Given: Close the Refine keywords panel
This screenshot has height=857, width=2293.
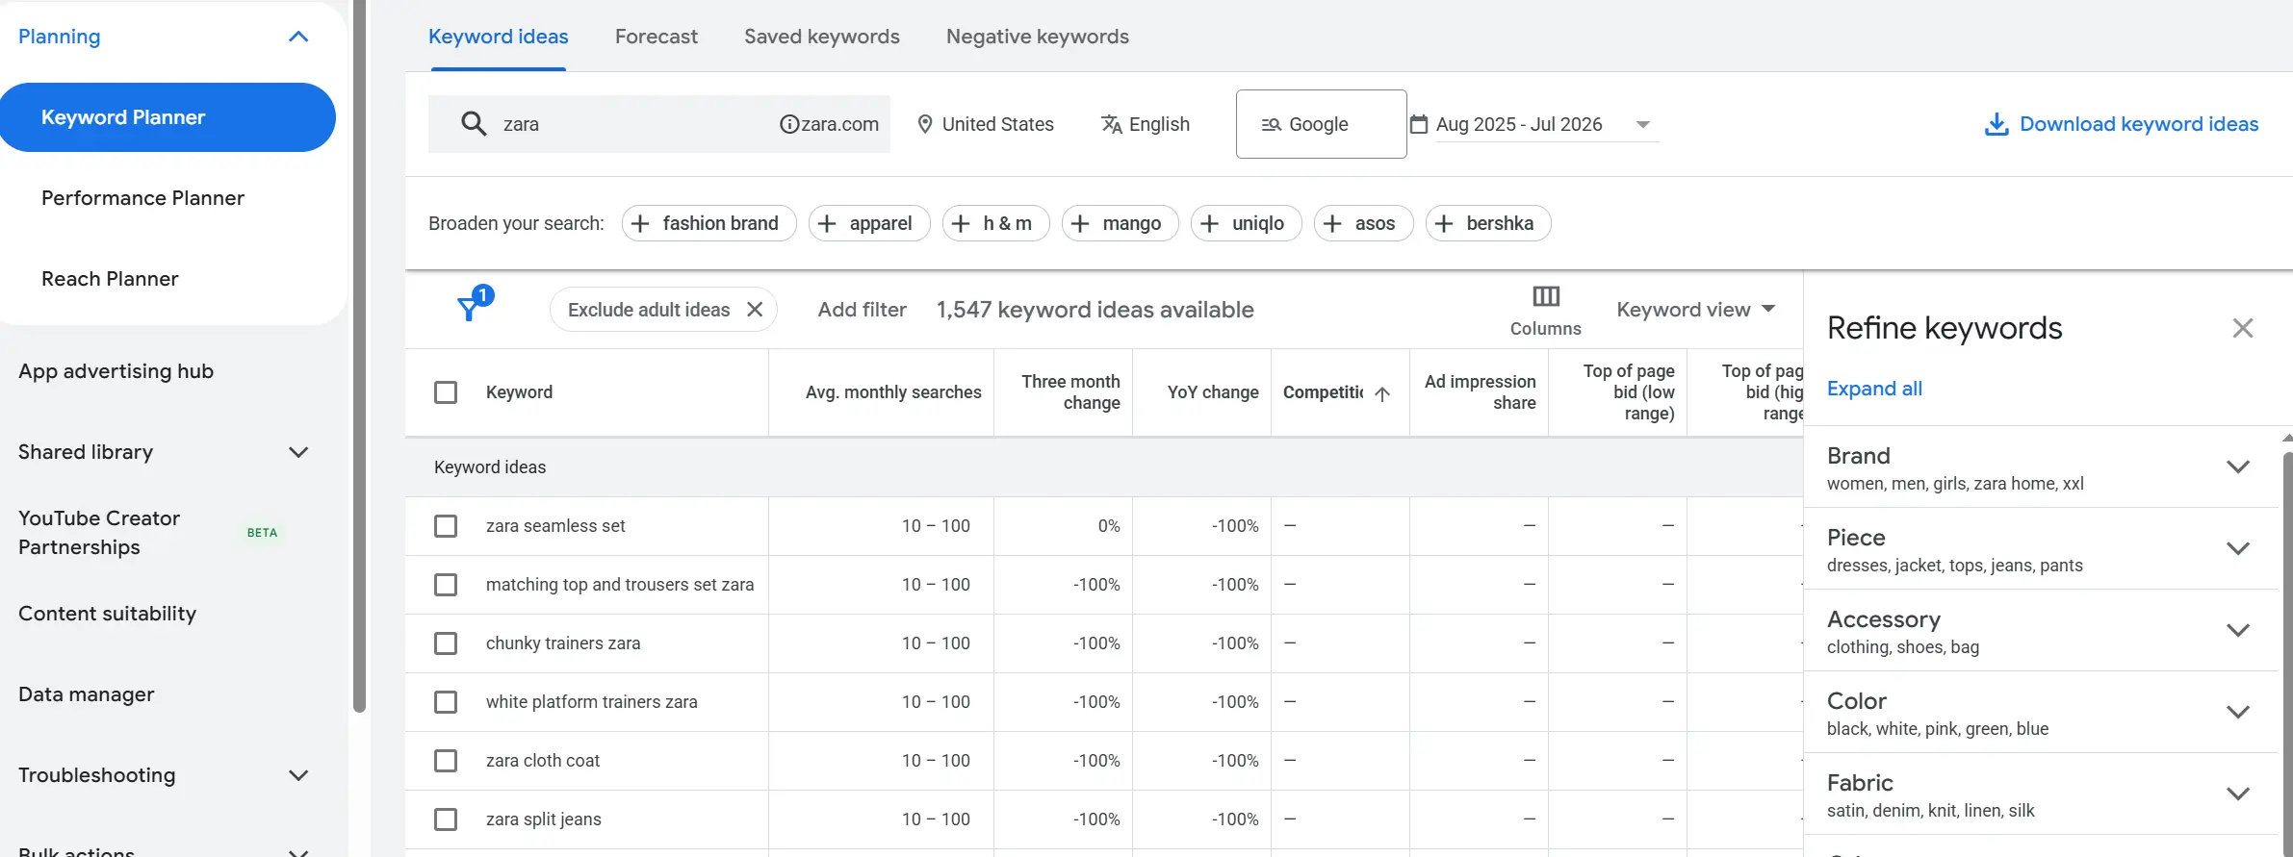Looking at the screenshot, I should [2243, 328].
